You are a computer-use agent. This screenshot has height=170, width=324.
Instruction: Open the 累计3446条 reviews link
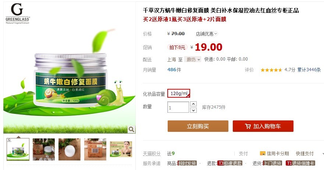(309, 70)
